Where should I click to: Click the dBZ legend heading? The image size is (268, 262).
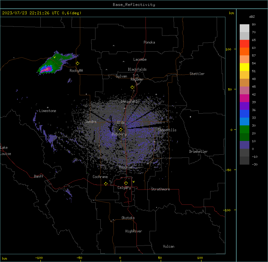(252, 16)
